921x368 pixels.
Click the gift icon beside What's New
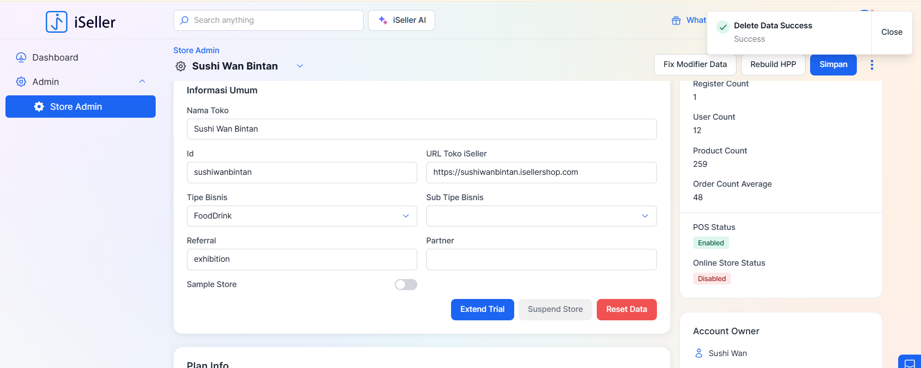pyautogui.click(x=676, y=20)
